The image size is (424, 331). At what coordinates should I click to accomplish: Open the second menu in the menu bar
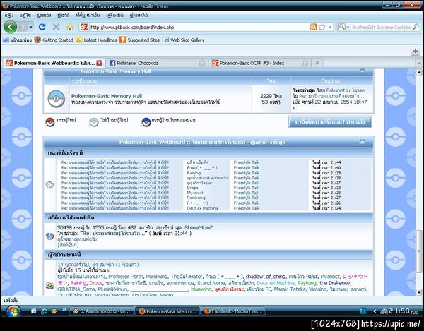pyautogui.click(x=25, y=15)
